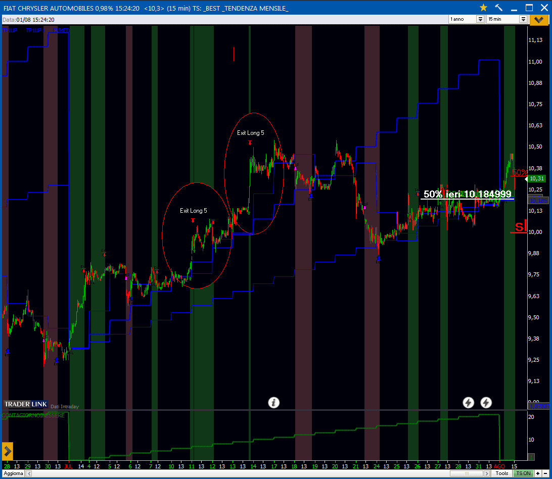
Task: Click the green 10,31 current price tag
Action: tap(537, 178)
